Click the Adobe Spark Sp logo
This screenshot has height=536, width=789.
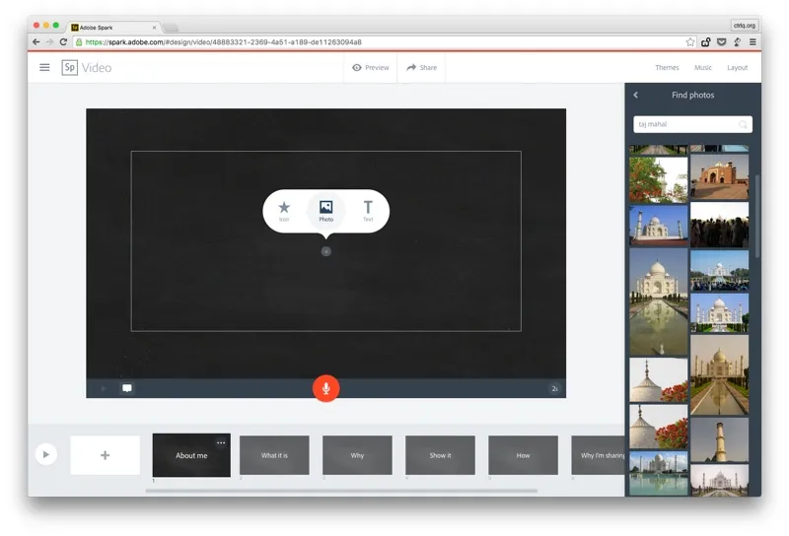(70, 67)
